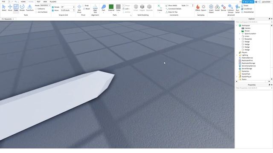Enable the pivot Snap checkbox
Viewport: 273px width, 153px height.
pos(83,6)
